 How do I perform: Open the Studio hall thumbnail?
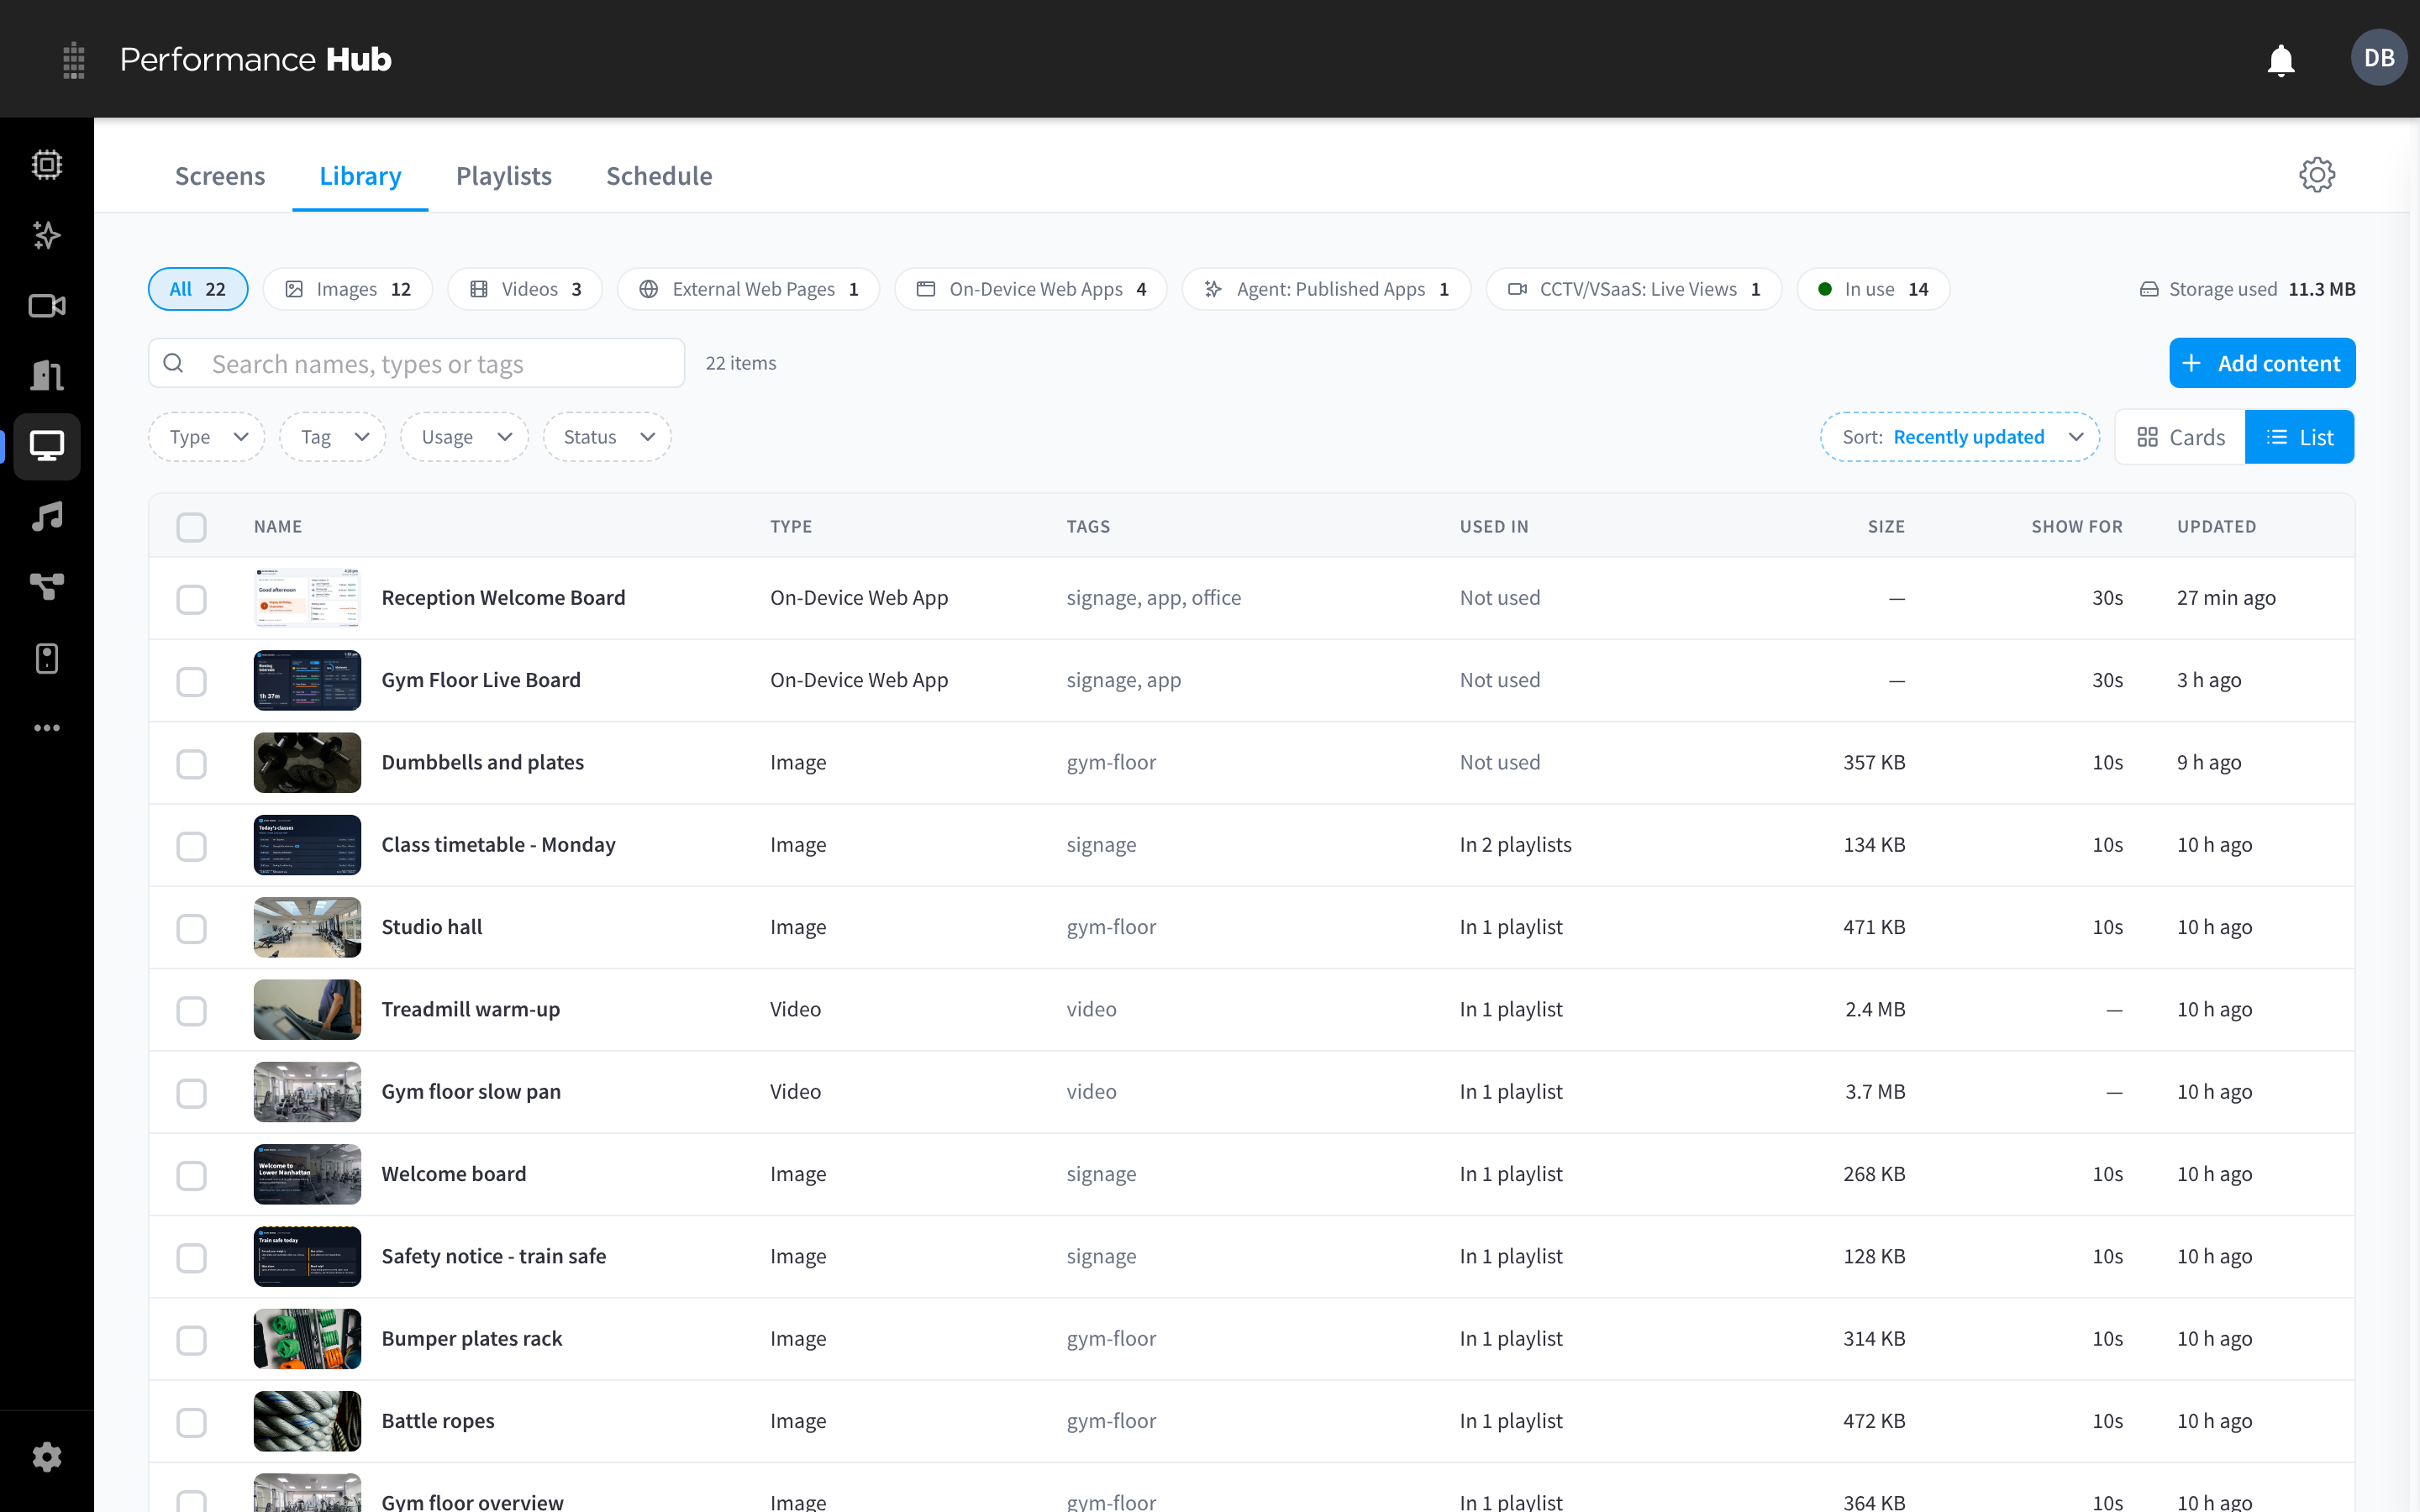click(307, 927)
